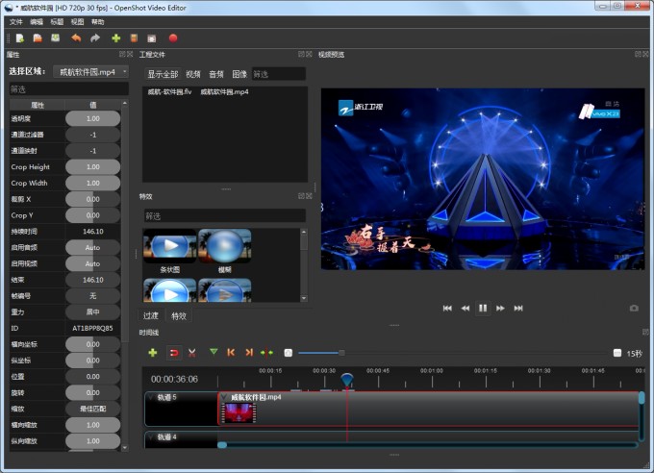Jump to end of preview
The image size is (654, 473).
(518, 309)
